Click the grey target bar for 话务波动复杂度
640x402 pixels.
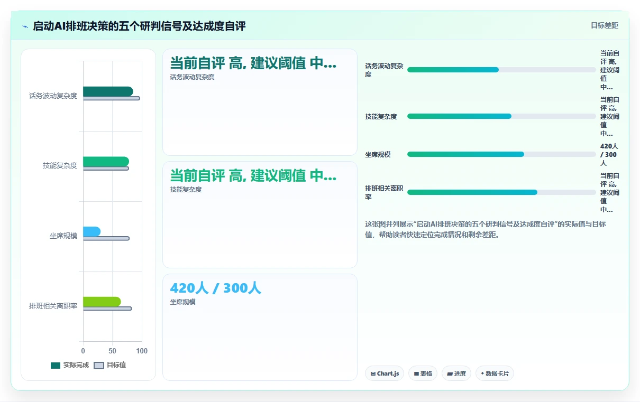click(112, 98)
